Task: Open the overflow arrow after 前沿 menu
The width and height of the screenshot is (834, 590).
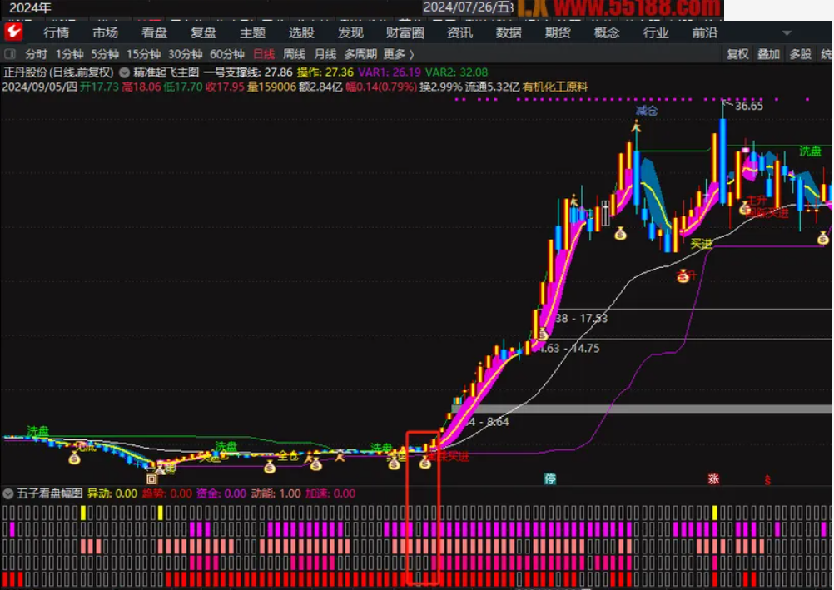Action: pos(787,33)
